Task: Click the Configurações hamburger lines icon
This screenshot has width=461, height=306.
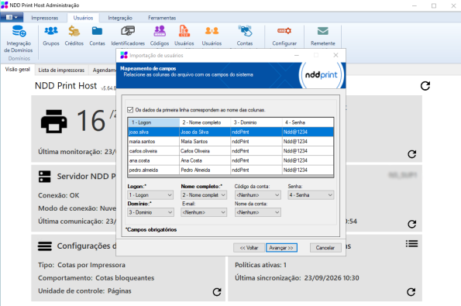Action: tap(45, 246)
